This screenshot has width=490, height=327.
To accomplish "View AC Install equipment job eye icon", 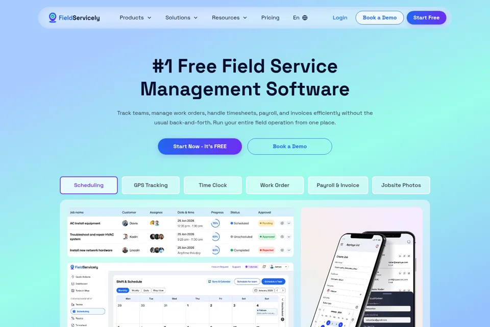I will [x=282, y=223].
